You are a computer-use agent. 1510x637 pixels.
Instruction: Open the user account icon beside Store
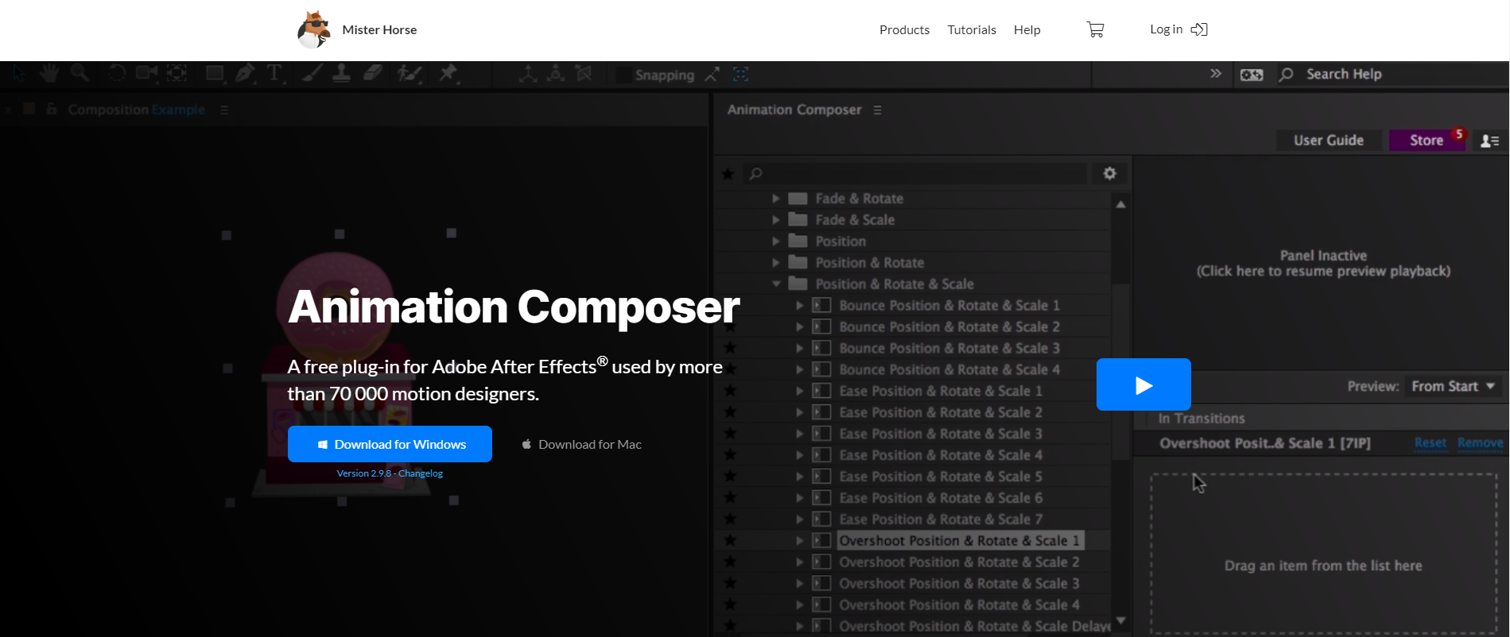[1490, 141]
